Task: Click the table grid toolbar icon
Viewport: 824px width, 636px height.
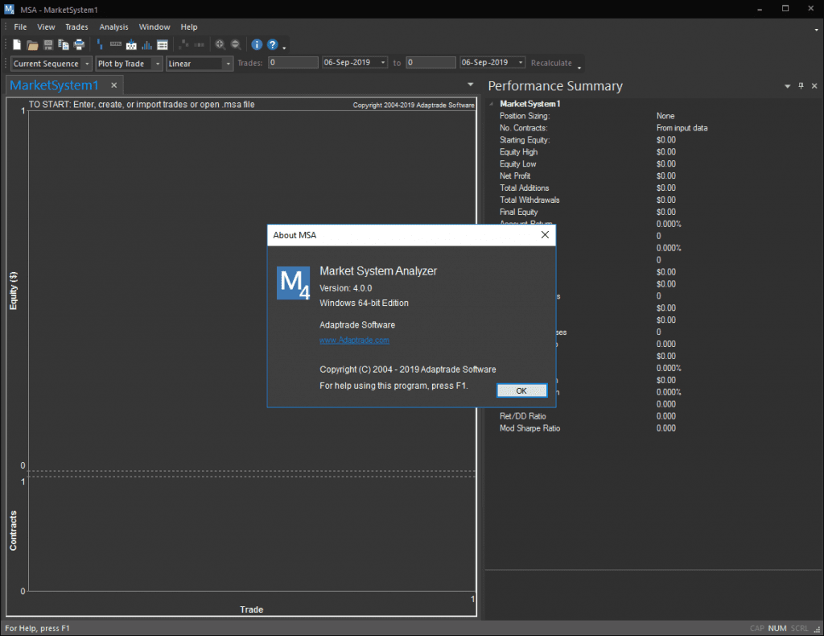Action: (163, 45)
